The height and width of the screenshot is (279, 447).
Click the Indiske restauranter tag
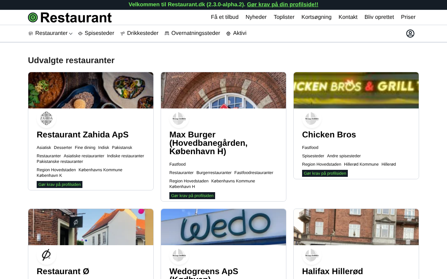tap(125, 156)
